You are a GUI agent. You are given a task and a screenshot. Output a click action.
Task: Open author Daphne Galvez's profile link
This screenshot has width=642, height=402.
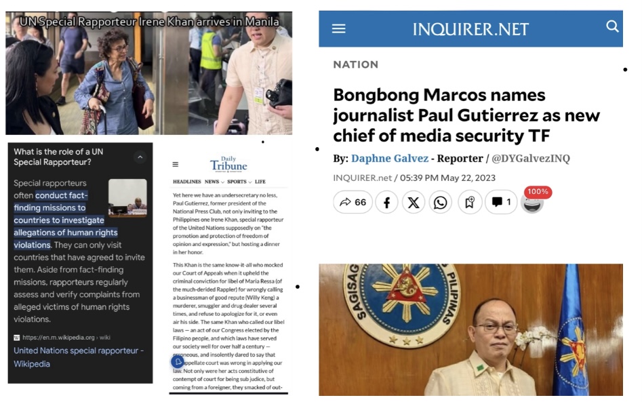pos(389,159)
